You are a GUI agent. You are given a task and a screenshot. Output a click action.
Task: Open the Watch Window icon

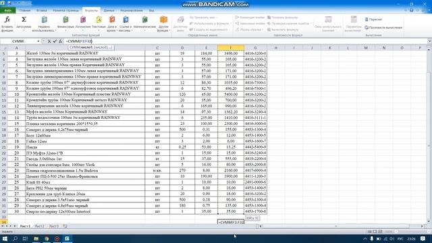(328, 20)
